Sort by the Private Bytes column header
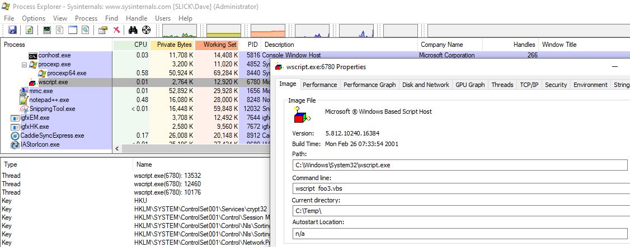The height and width of the screenshot is (247, 630). [x=172, y=45]
